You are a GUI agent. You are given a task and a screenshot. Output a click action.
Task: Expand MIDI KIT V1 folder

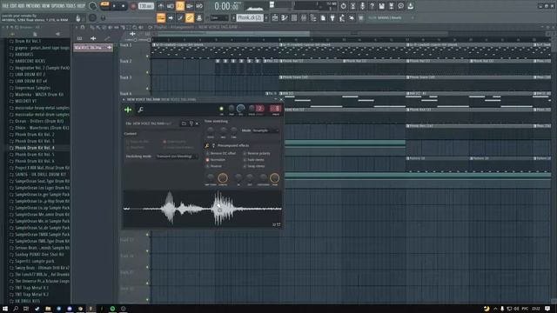point(26,101)
